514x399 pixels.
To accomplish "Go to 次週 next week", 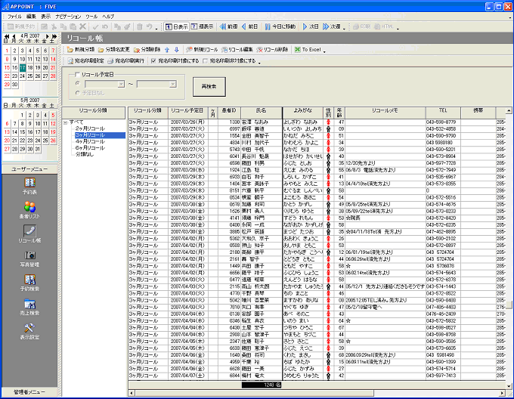I will (x=332, y=26).
